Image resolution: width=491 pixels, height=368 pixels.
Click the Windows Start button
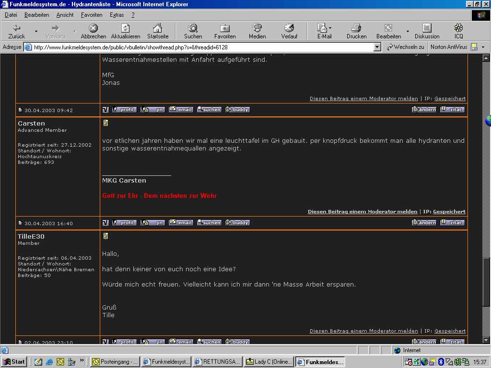click(14, 362)
